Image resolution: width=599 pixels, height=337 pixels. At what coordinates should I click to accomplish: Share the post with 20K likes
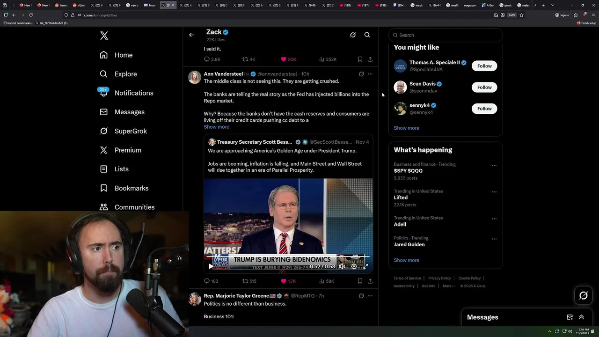click(370, 59)
